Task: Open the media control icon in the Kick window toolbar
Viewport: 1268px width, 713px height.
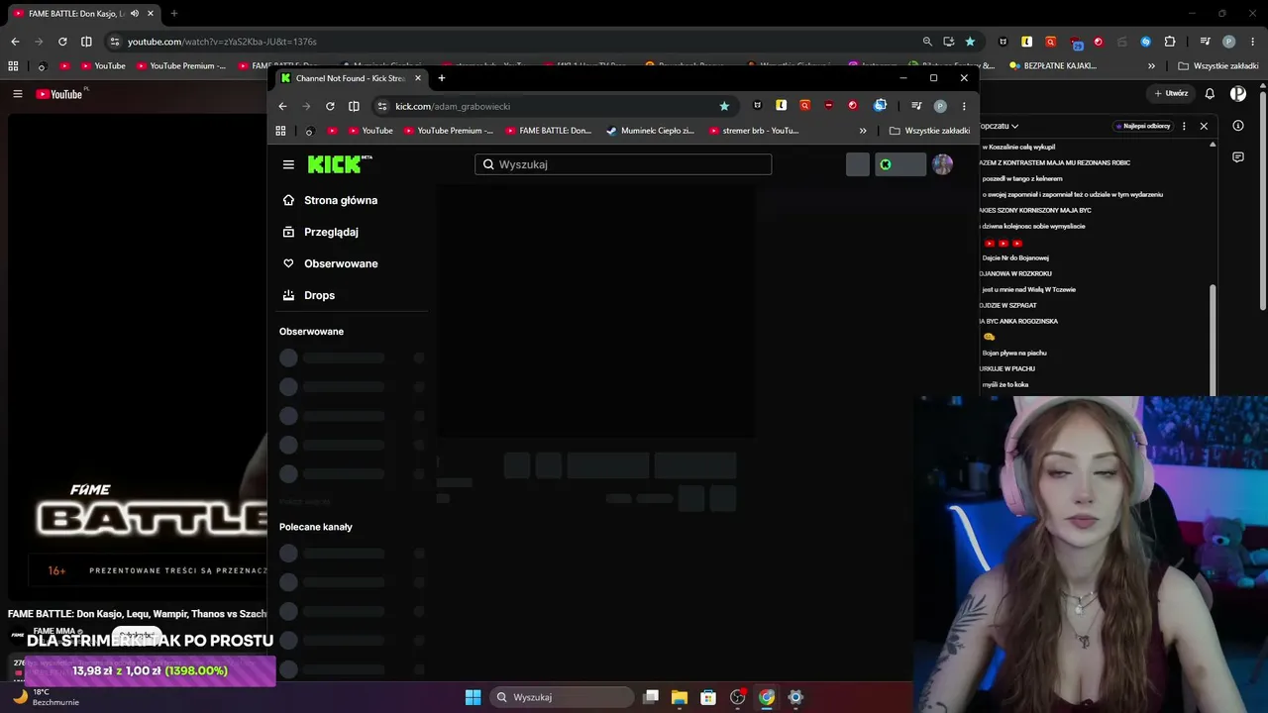Action: click(916, 106)
